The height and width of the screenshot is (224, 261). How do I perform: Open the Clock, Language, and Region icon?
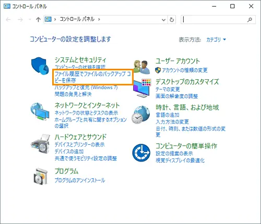(141, 115)
